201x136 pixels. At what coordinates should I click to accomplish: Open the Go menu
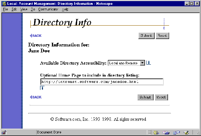point(33,9)
